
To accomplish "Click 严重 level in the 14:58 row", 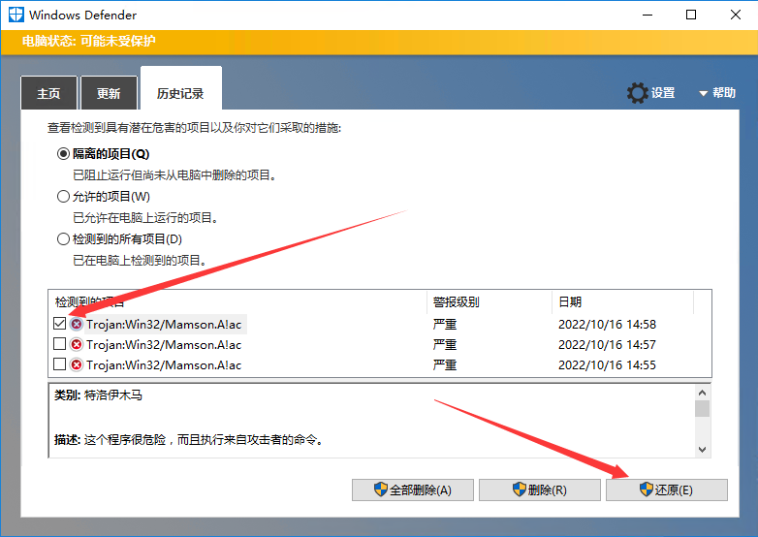I will [445, 325].
